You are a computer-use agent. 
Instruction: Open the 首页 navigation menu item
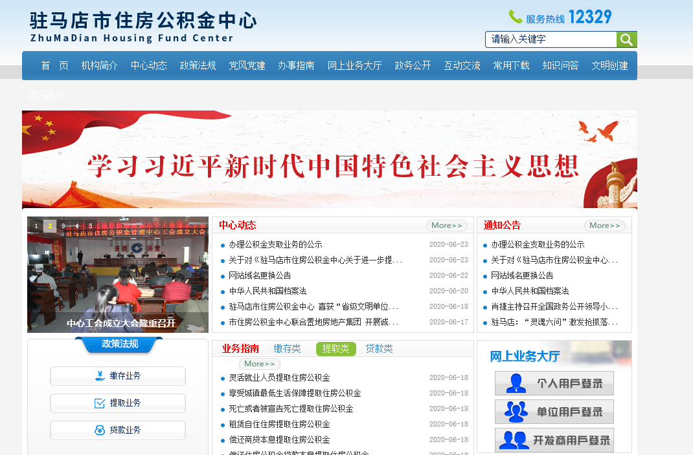point(55,66)
